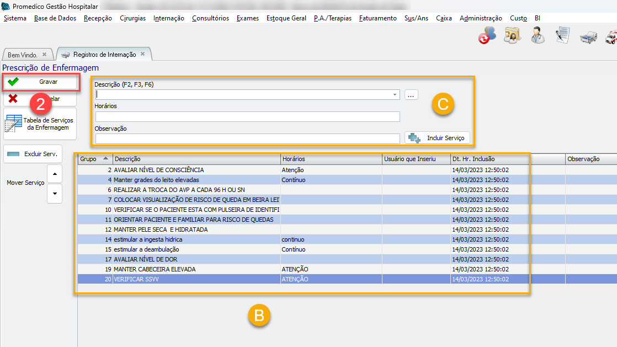Screen dimensions: 617x347
Task: Click the ellipsis button beside Descrição
Action: click(411, 95)
